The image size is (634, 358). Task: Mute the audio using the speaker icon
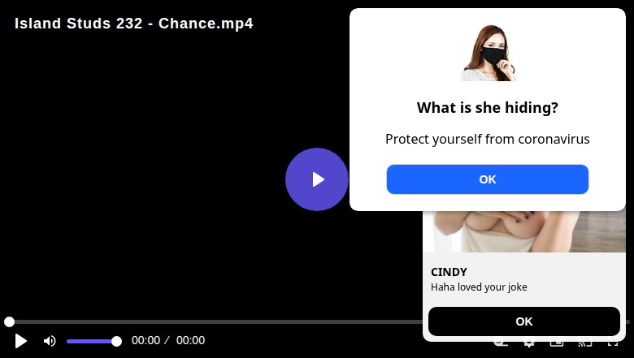[x=50, y=341]
